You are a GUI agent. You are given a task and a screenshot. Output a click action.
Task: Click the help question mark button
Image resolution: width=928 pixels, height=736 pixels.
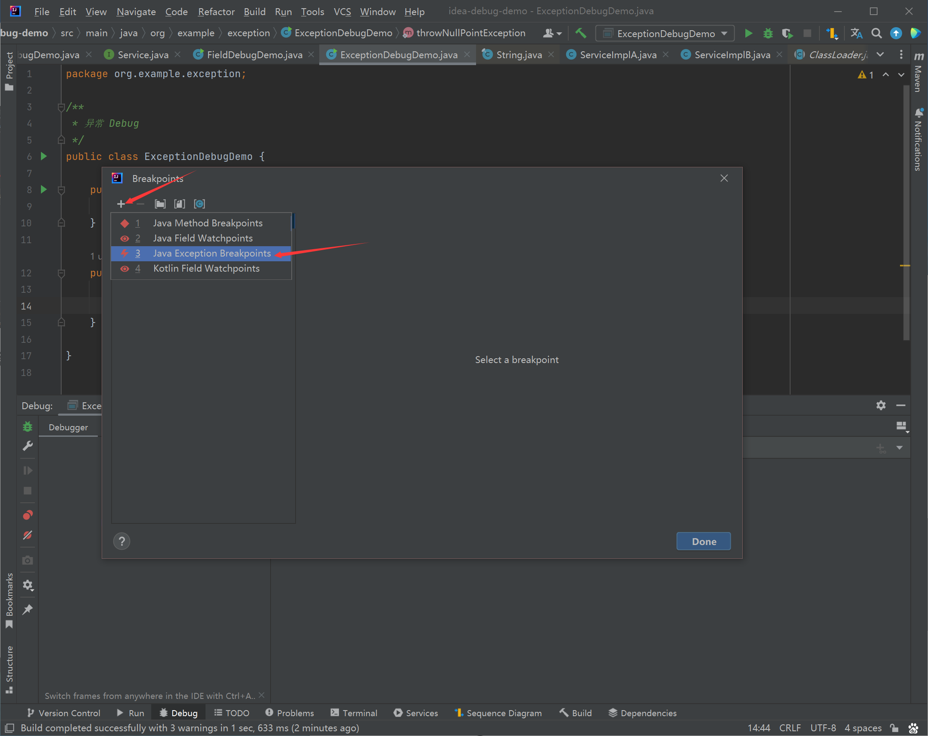pos(122,541)
